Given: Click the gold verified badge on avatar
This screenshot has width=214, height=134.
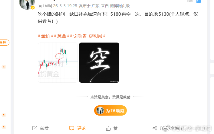Looking at the screenshot, I should click(x=33, y=8).
